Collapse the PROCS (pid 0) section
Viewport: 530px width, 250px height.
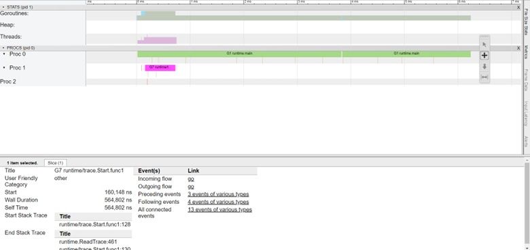click(x=3, y=48)
